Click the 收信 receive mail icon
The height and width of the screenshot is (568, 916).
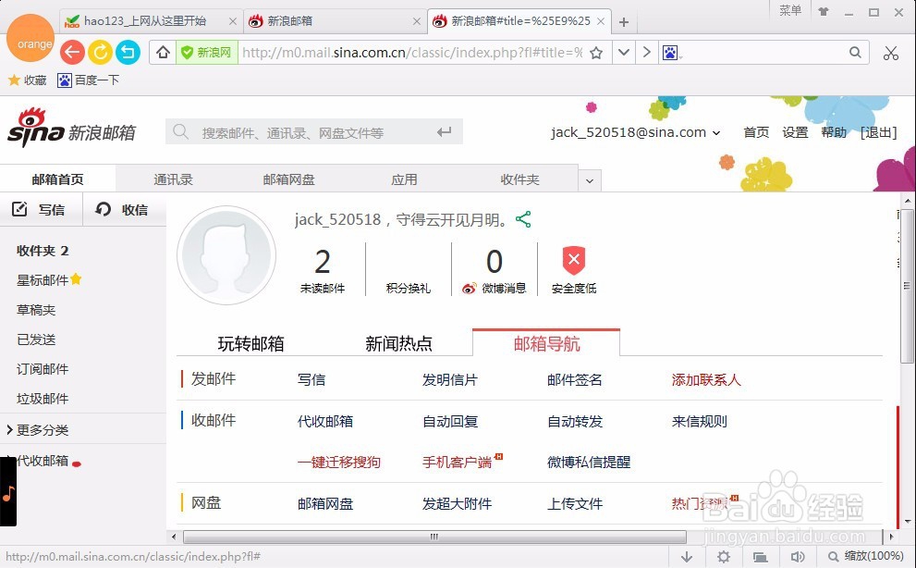(x=101, y=209)
